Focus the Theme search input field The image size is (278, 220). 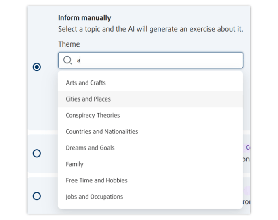point(158,61)
